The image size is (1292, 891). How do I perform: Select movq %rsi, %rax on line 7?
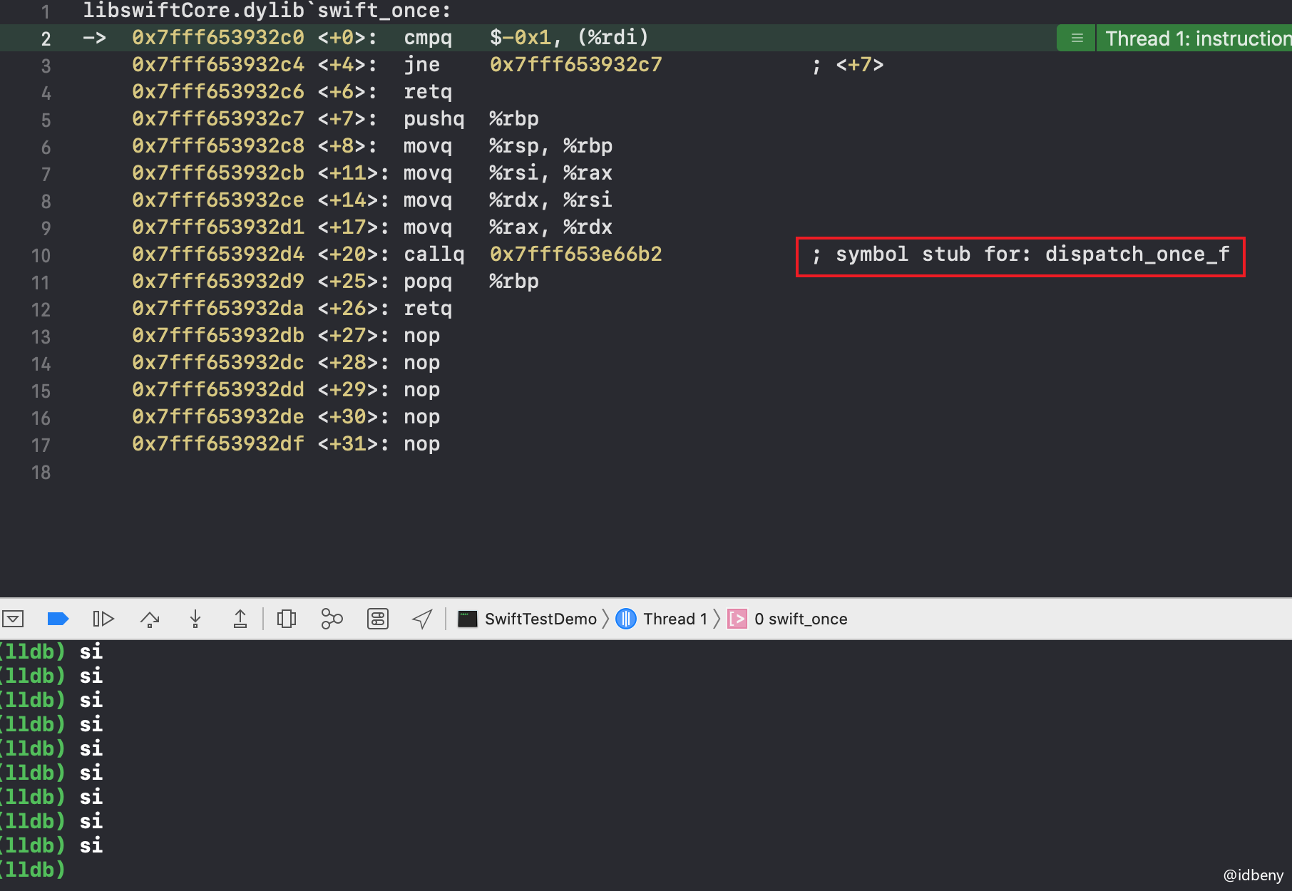[x=508, y=173]
